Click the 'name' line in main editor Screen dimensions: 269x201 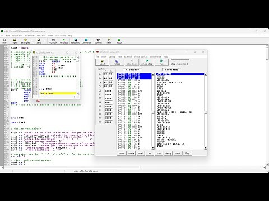tap(20, 48)
